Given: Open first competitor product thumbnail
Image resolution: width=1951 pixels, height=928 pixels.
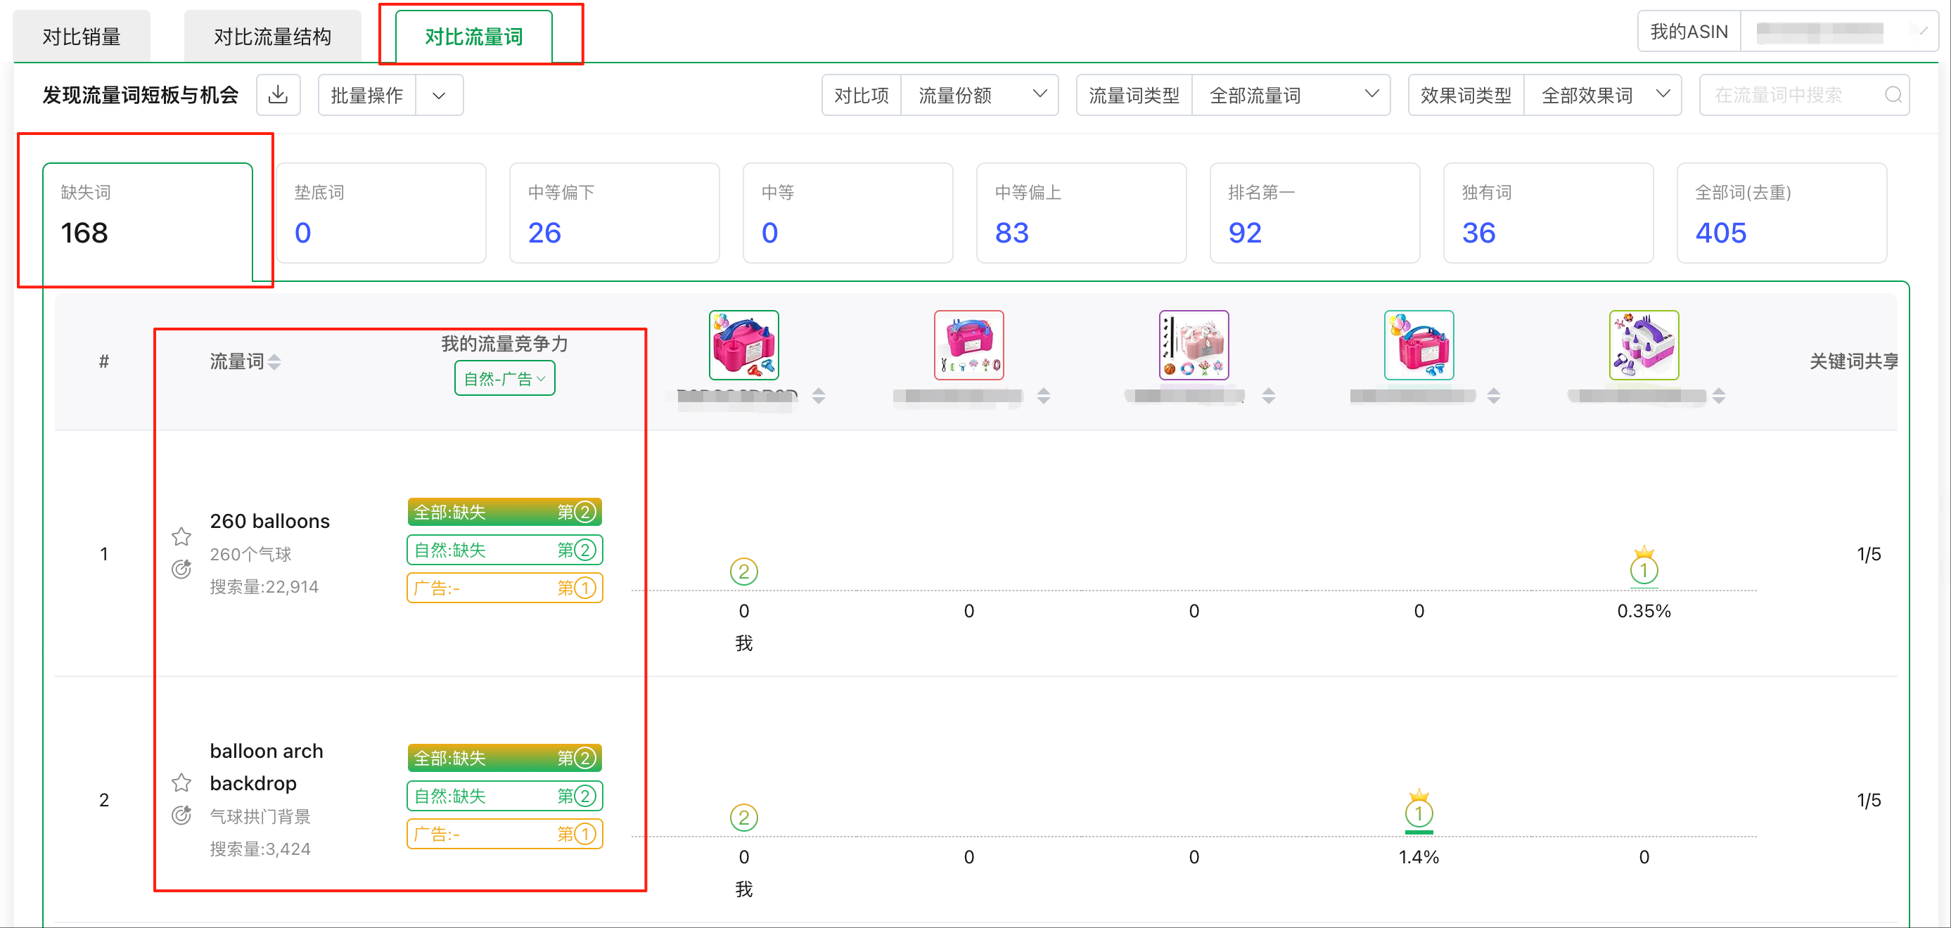Looking at the screenshot, I should tap(743, 345).
